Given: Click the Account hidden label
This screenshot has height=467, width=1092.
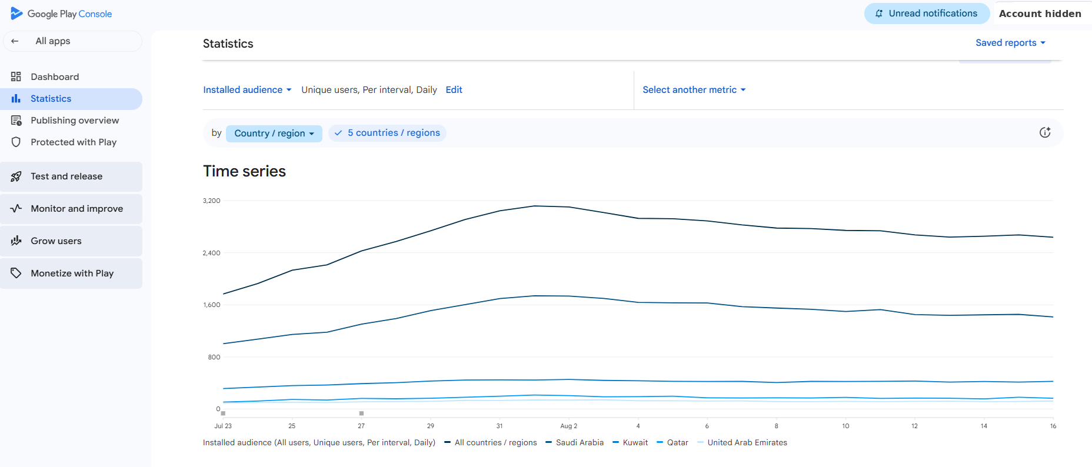Looking at the screenshot, I should point(1040,14).
